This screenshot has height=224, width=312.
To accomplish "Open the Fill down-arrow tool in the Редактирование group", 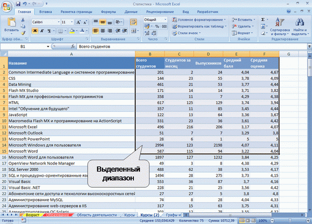I will point(263,26).
